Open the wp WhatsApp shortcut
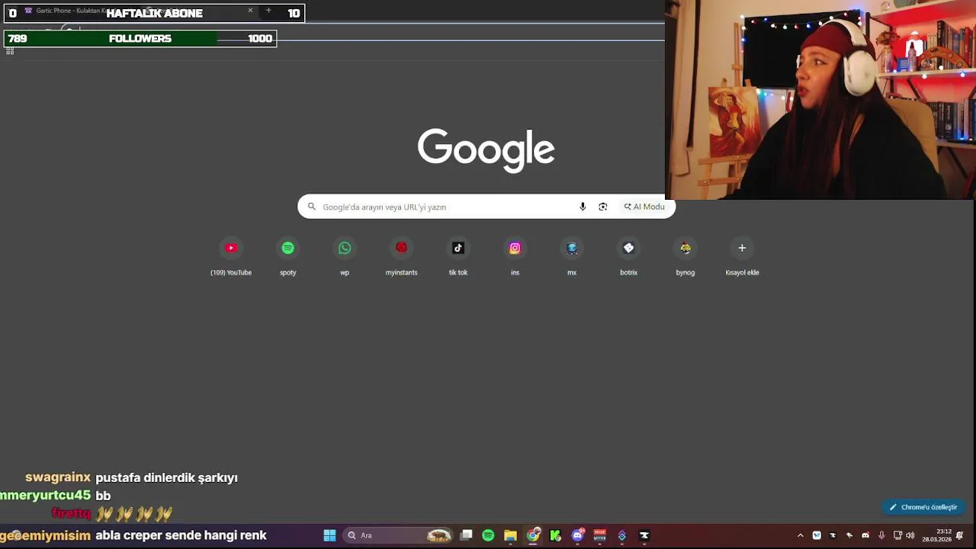Viewport: 976px width, 549px height. coord(345,256)
